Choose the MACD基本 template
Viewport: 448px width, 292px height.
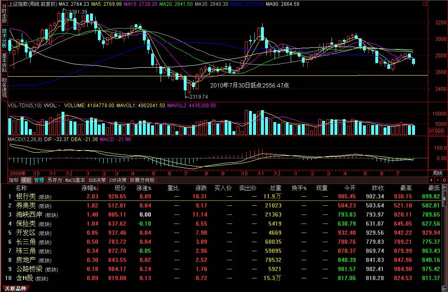tap(75, 180)
